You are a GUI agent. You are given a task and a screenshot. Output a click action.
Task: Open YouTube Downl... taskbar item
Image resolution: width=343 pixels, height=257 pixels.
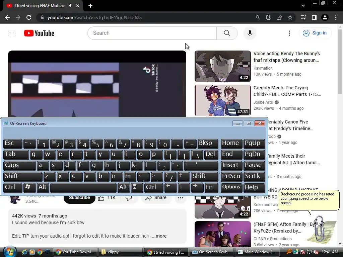tap(75, 252)
